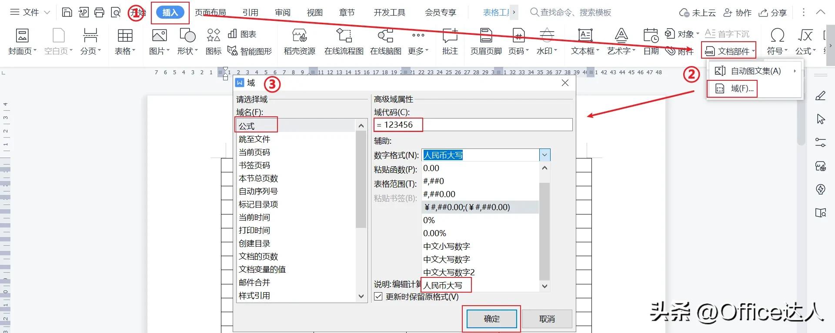Open the 文件 menu dropdown
This screenshot has height=333, width=835.
coord(30,12)
